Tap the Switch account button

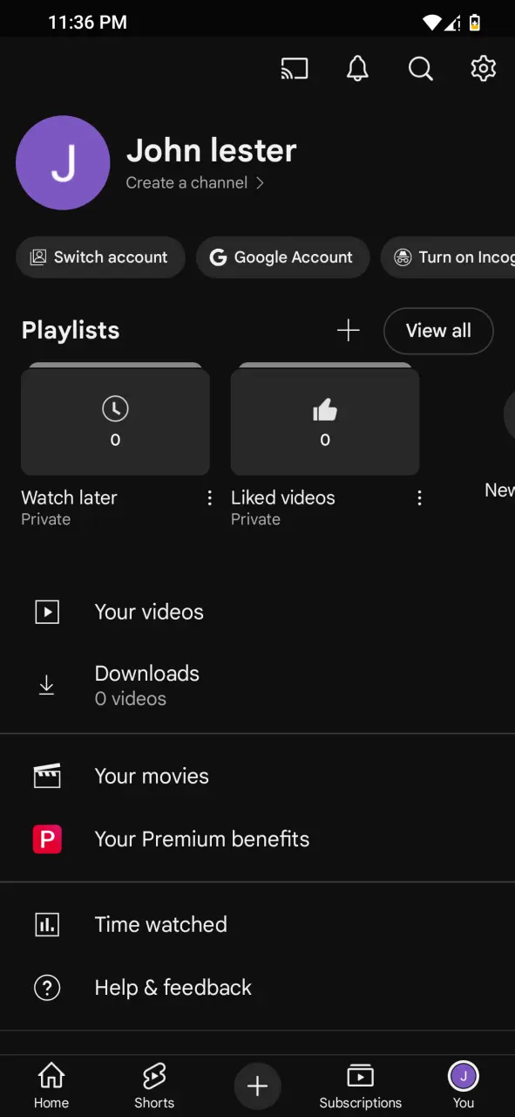[x=100, y=257]
